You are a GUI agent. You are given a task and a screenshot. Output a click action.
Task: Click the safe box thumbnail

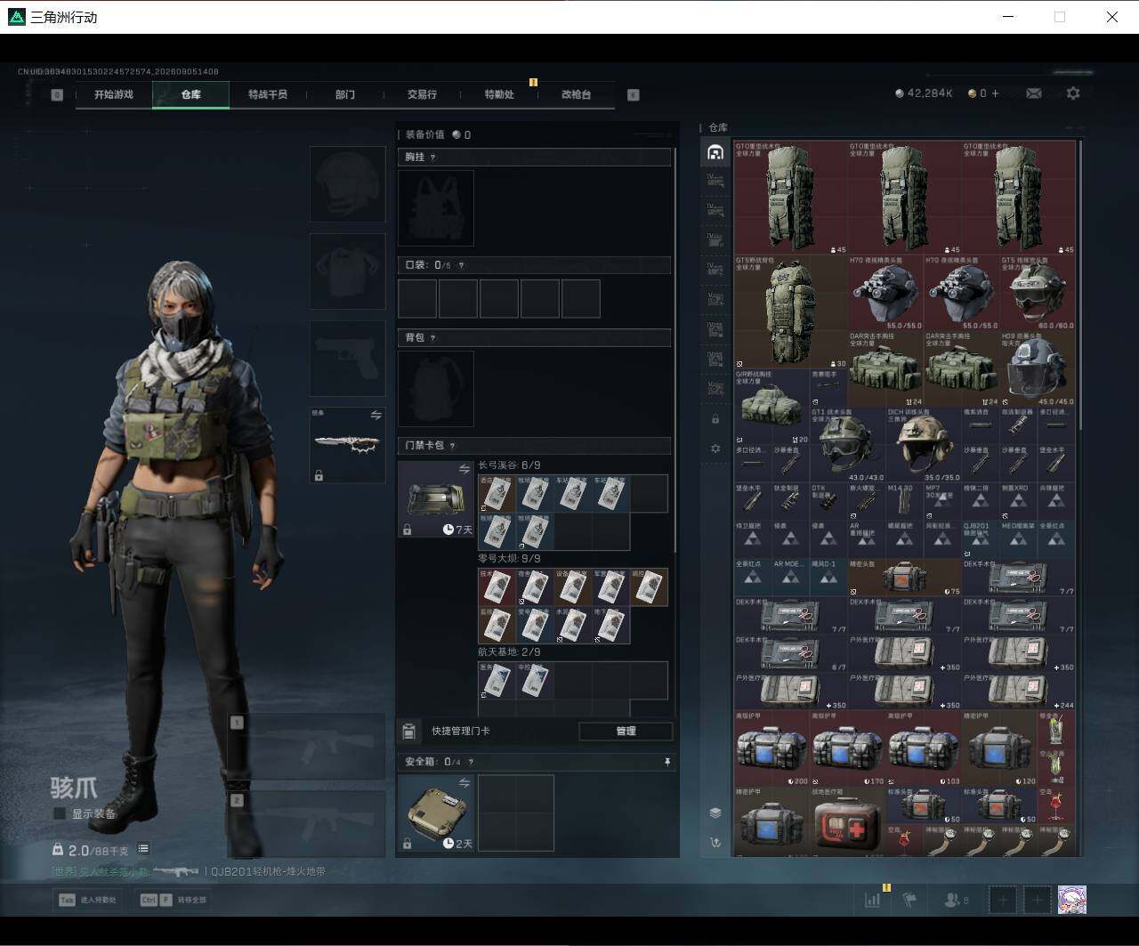pos(436,813)
